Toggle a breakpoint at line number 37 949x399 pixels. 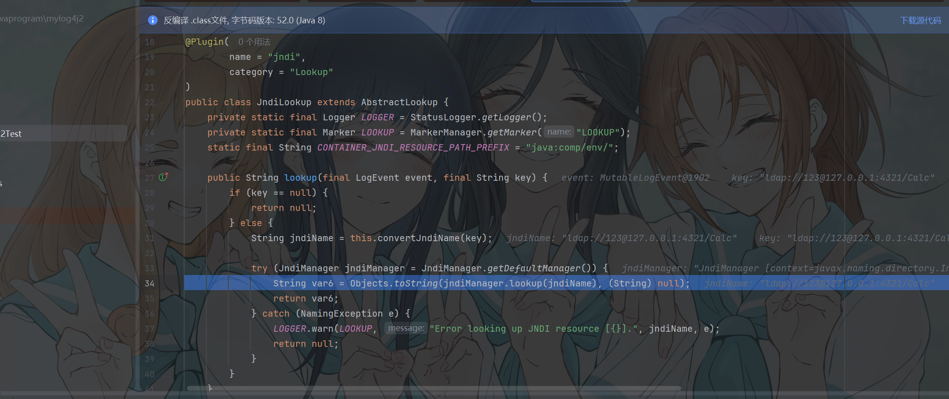click(x=150, y=329)
